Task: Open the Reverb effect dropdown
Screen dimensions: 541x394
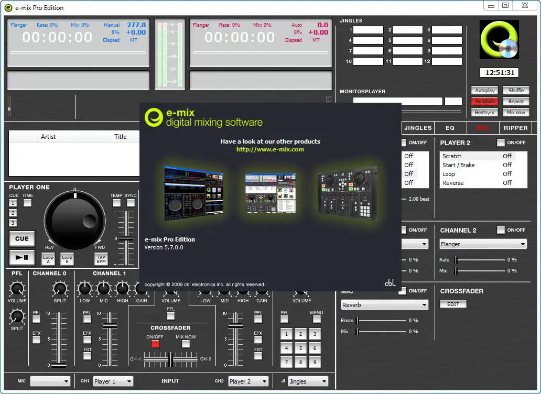Action: (x=385, y=305)
